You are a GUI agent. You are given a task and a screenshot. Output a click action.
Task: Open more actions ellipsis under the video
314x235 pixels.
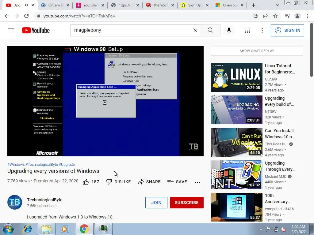point(197,182)
